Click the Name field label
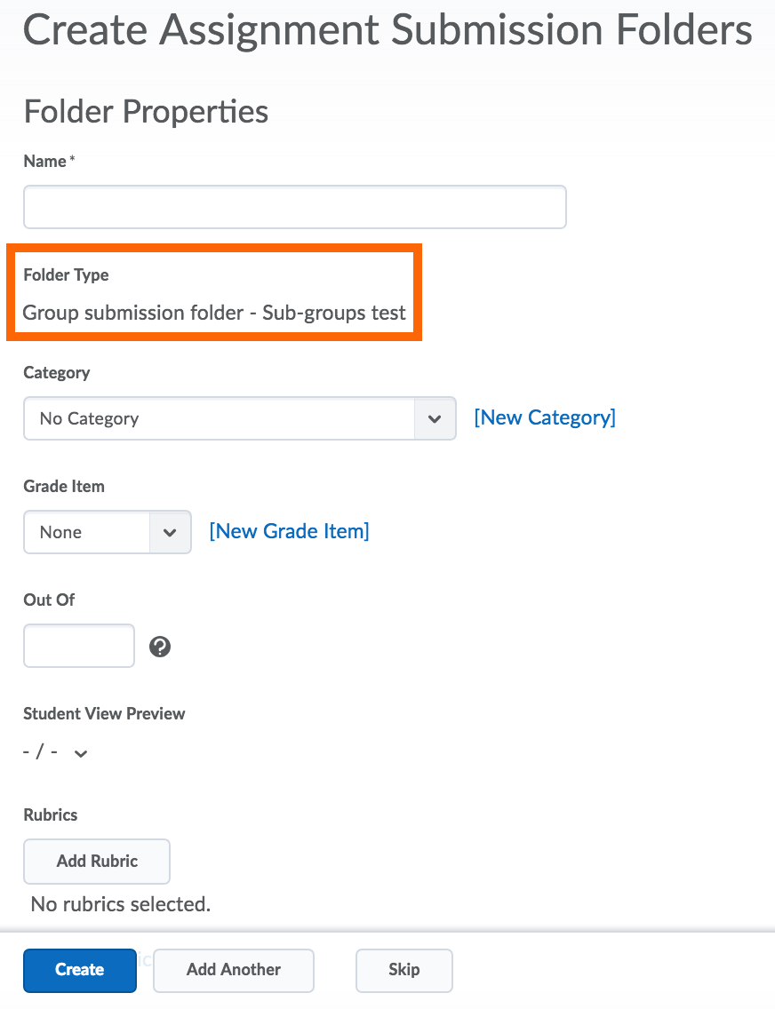775x1009 pixels. [x=45, y=161]
